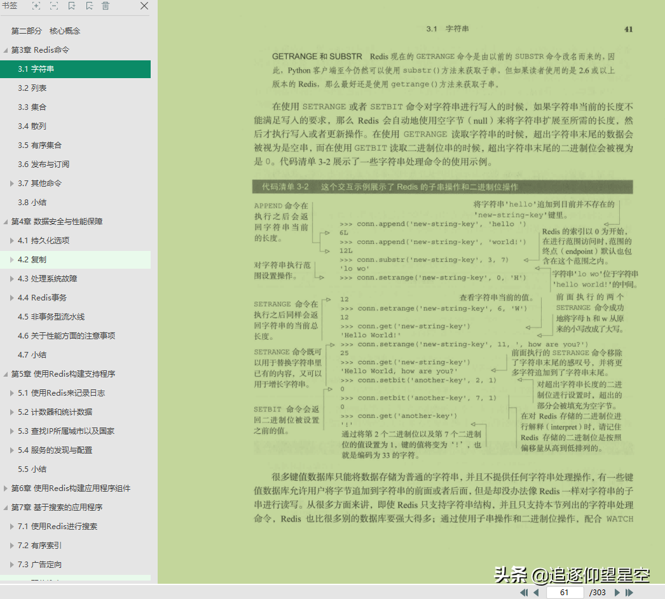Click the 书签 panel title
This screenshot has height=599, width=665.
click(10, 6)
